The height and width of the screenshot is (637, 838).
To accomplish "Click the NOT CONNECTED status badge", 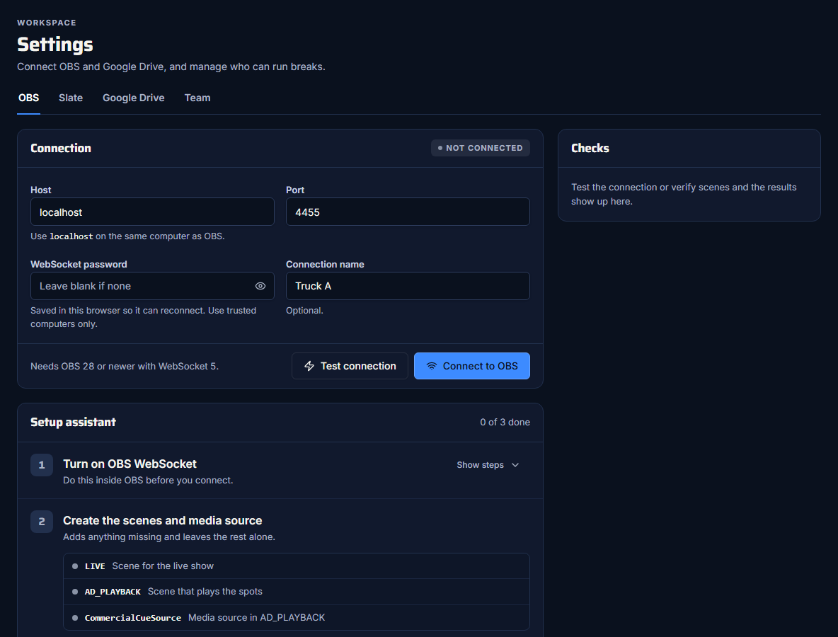I will [481, 148].
